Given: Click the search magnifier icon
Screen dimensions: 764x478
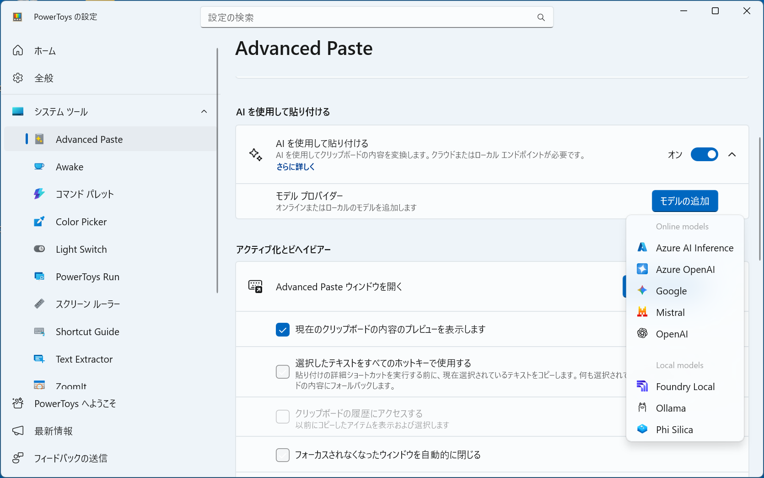Looking at the screenshot, I should [x=541, y=17].
